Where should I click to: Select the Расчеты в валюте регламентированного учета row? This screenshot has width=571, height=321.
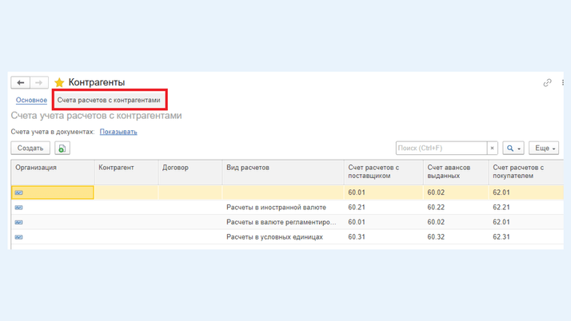[x=281, y=222]
